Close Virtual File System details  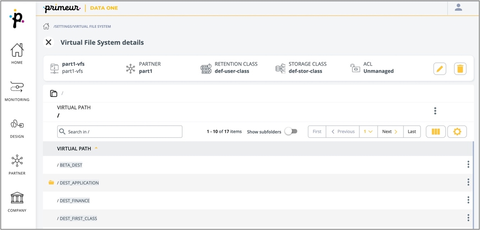click(49, 42)
